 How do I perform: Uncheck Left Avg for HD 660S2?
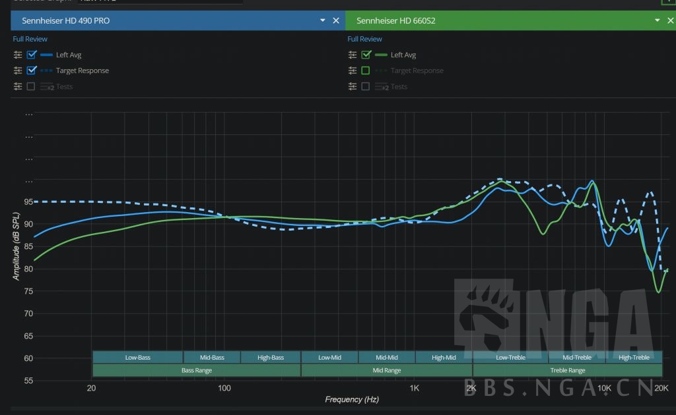point(366,55)
